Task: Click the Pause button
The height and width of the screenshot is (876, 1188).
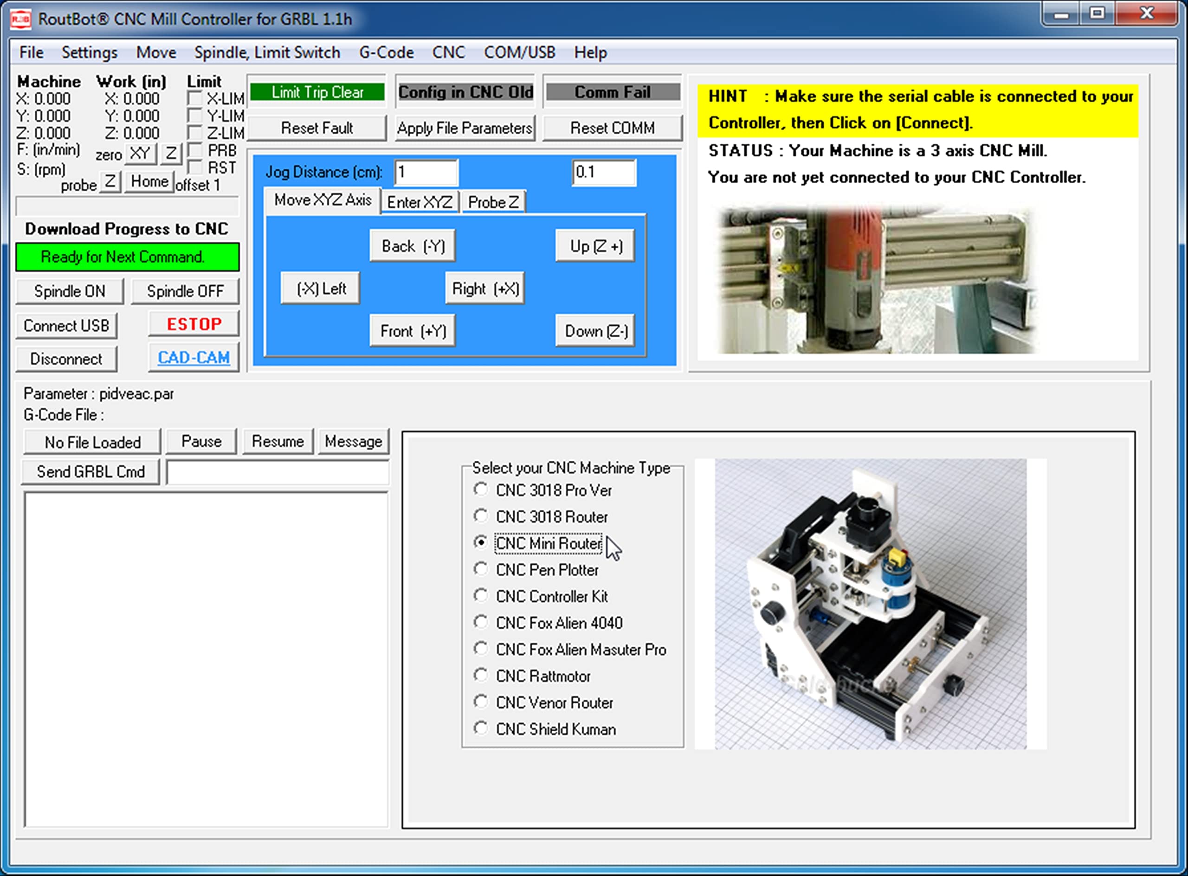Action: click(x=201, y=442)
